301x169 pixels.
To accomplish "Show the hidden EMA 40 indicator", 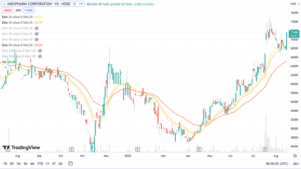I will click(x=37, y=40).
